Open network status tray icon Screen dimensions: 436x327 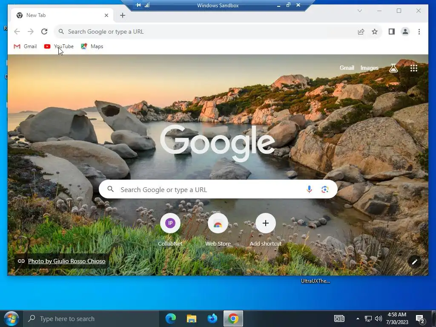click(x=368, y=318)
